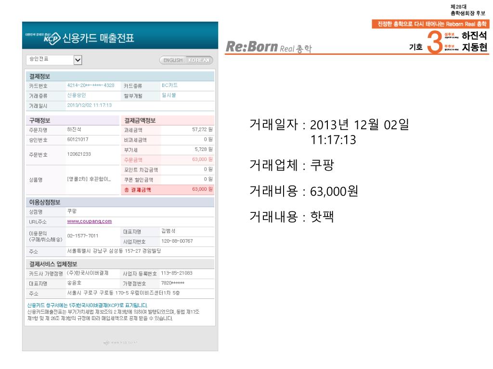
Task: Click representative name 송윤호
Action: click(x=74, y=283)
